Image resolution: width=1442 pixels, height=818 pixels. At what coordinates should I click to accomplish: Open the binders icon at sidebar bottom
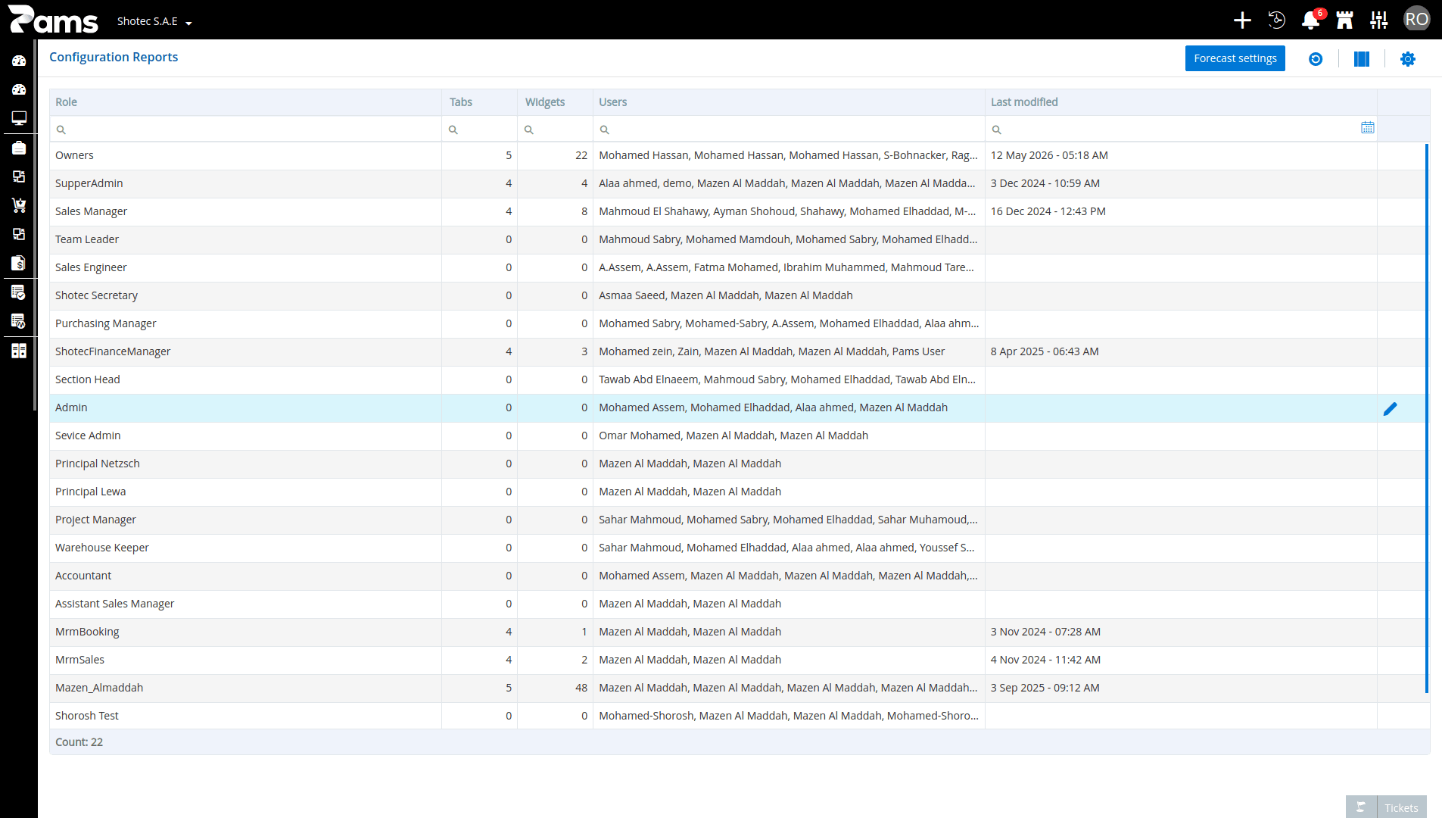[19, 351]
